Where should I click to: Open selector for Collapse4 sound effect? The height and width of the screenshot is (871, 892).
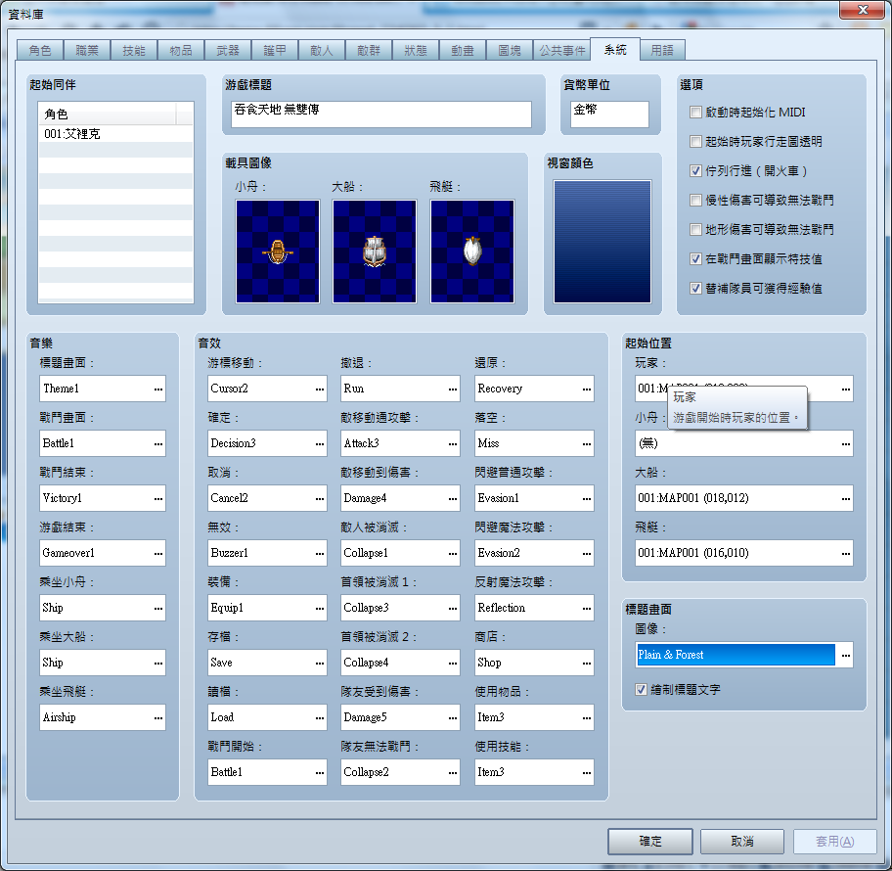pyautogui.click(x=453, y=663)
